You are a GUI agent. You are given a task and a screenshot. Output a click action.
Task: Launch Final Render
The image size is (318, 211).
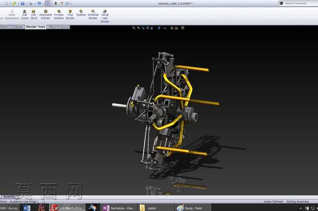(70, 15)
